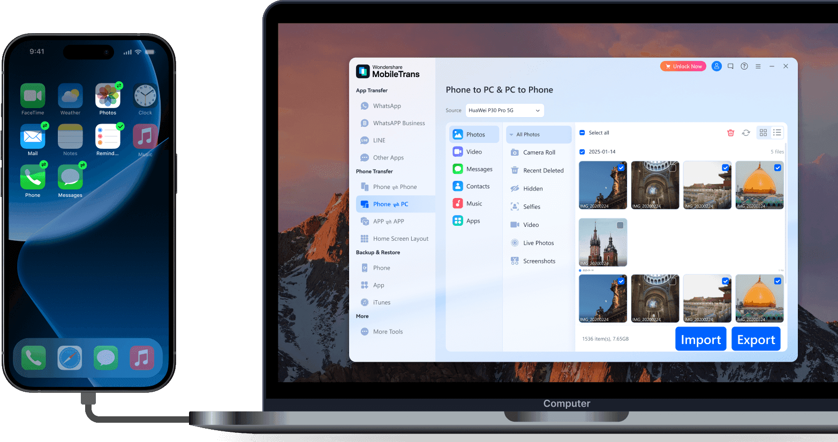The image size is (838, 442).
Task: Uncheck the orange dome photo in top row
Action: (x=777, y=167)
